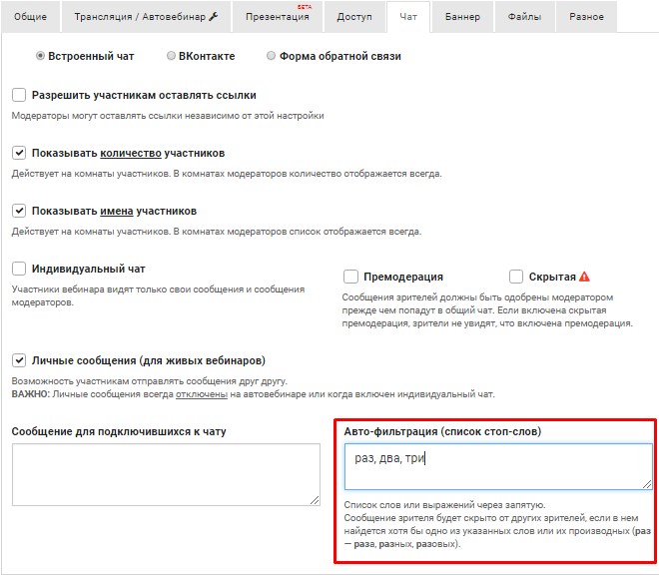Screen dimensions: 659x583
Task: Toggle Показывать имена участников checkbox
Action: [19, 212]
